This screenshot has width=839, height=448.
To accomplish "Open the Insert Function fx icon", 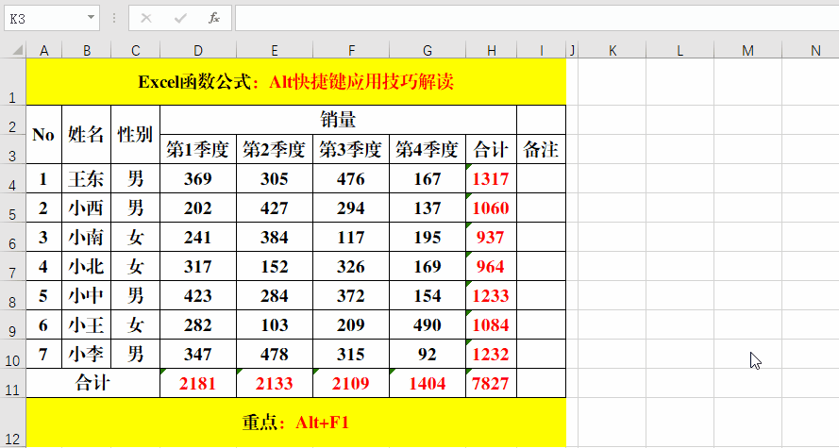I will tap(214, 19).
